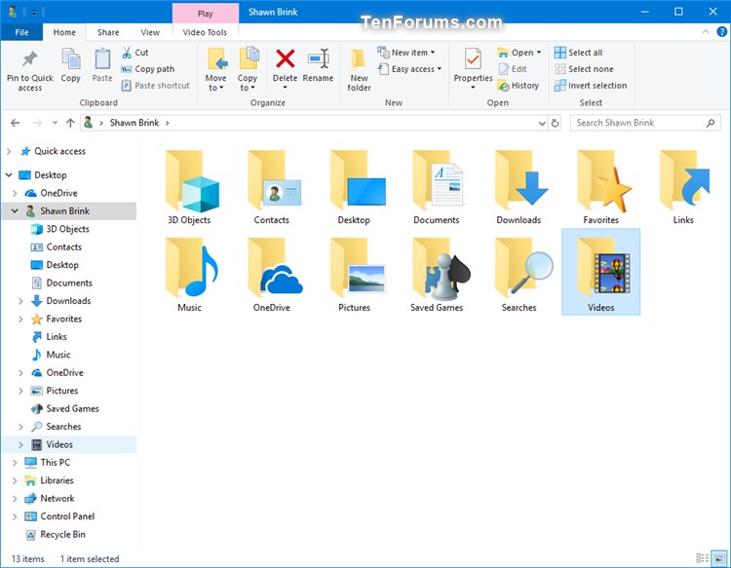
Task: Open the View ribbon tab
Action: pyautogui.click(x=149, y=32)
